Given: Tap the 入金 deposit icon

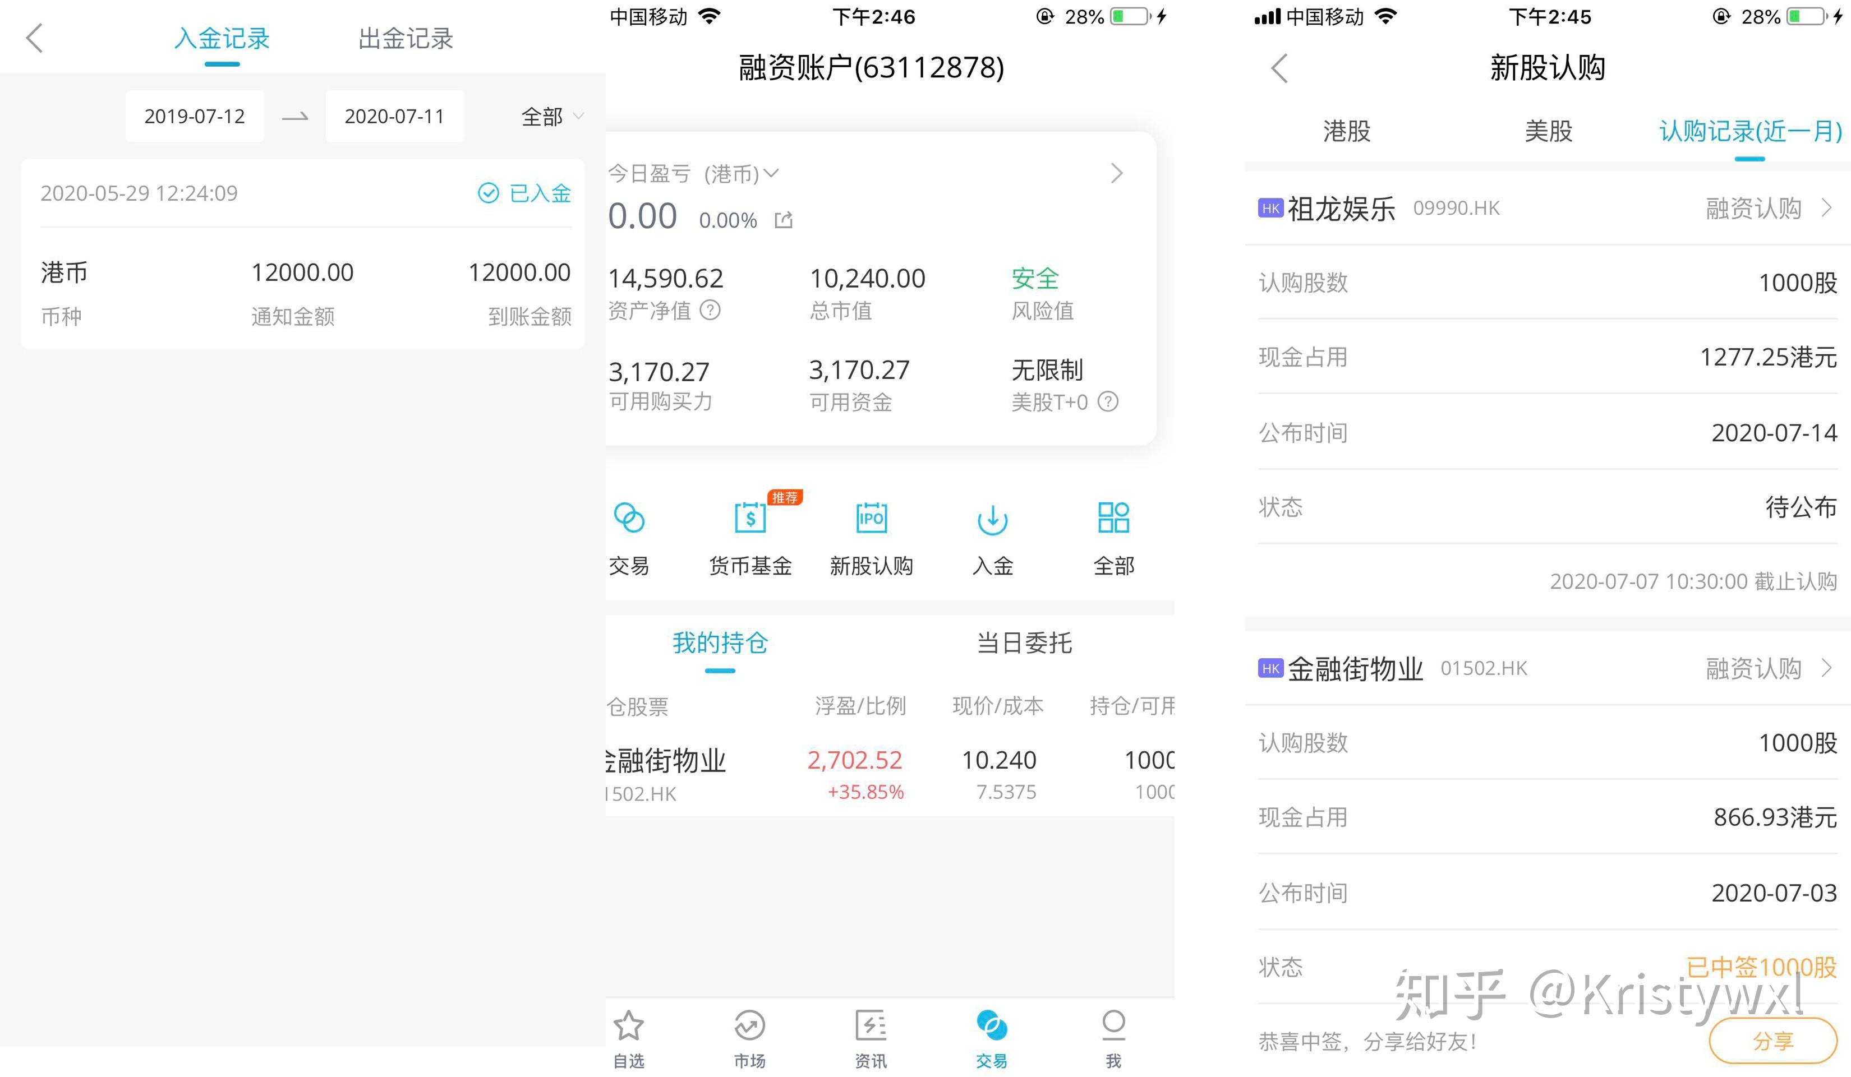Looking at the screenshot, I should coord(992,519).
